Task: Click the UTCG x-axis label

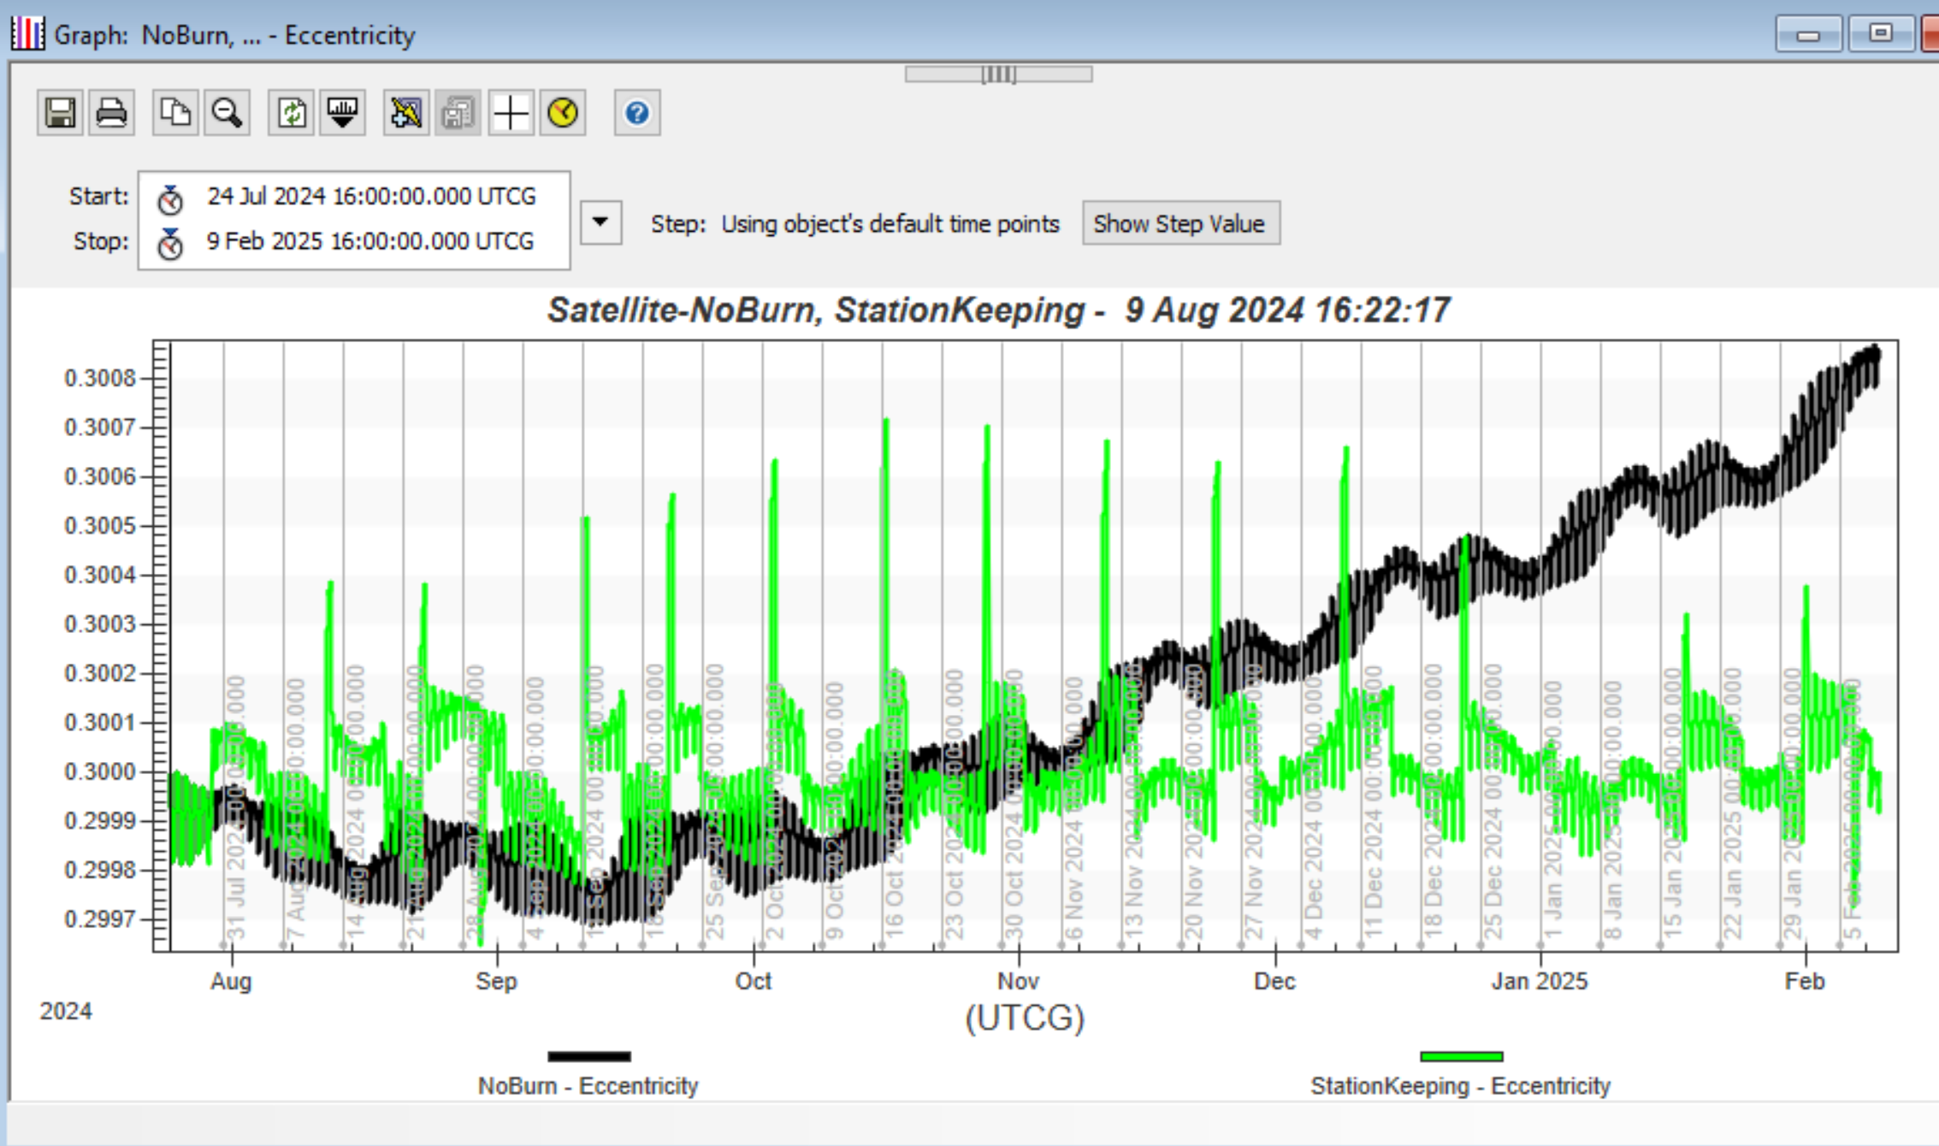Action: tap(1025, 1018)
